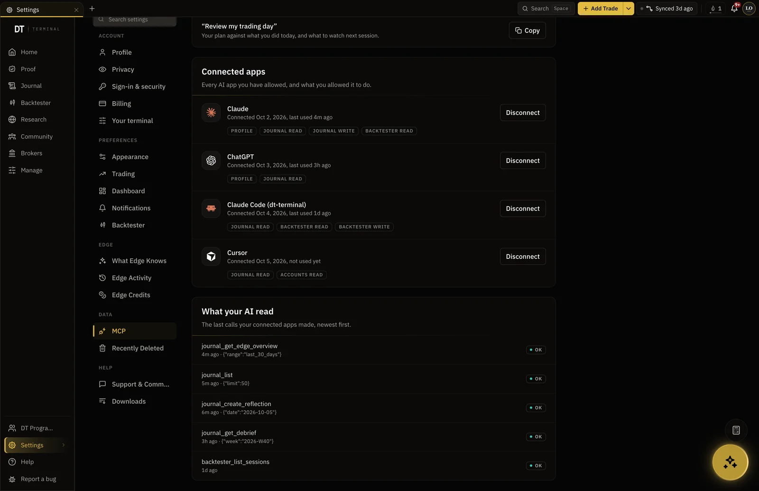Open Journal in the sidebar
The height and width of the screenshot is (491, 759).
click(x=37, y=86)
